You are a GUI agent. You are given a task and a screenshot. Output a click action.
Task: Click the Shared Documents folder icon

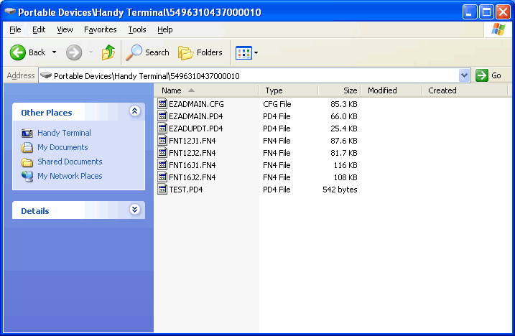point(27,162)
